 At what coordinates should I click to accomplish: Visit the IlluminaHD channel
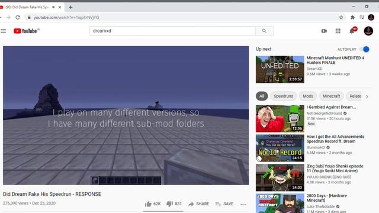pos(316,147)
